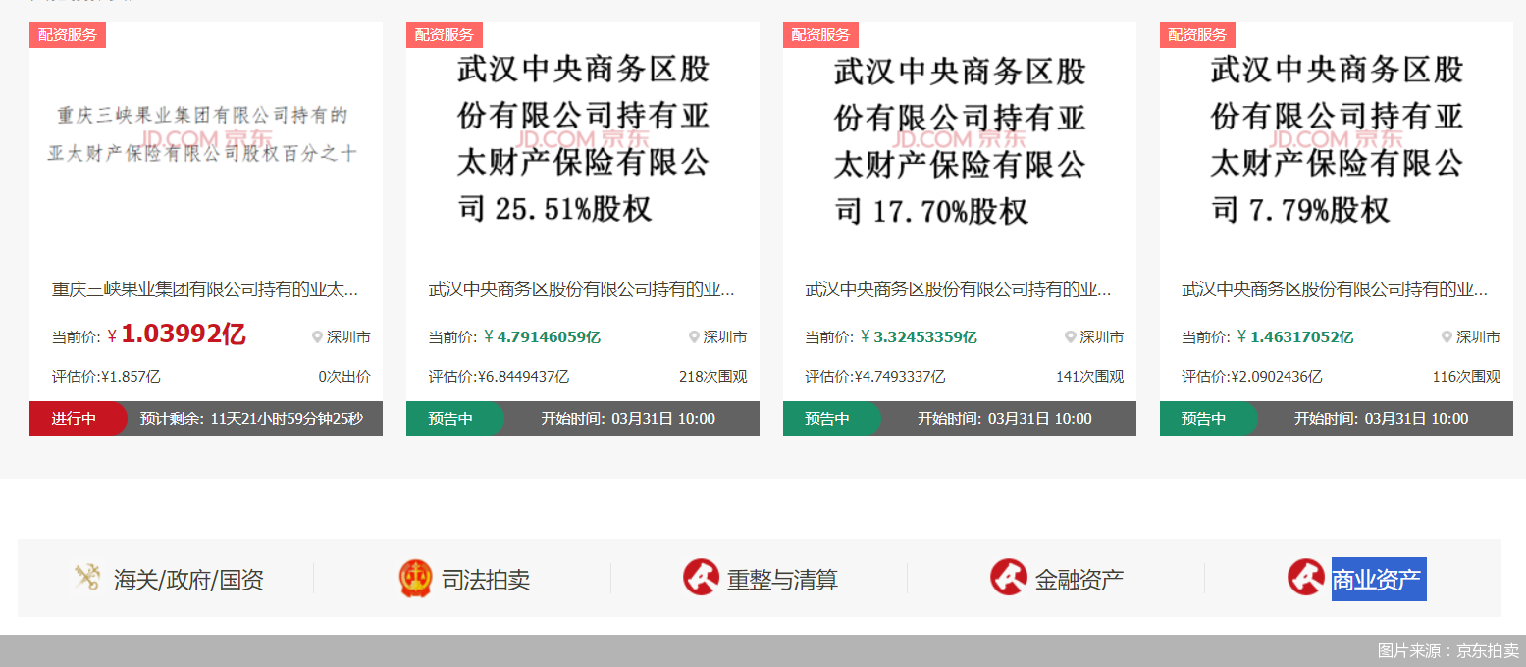This screenshot has width=1526, height=667.
Task: Click the 配资服务 badge on the first auction
Action: point(67,34)
